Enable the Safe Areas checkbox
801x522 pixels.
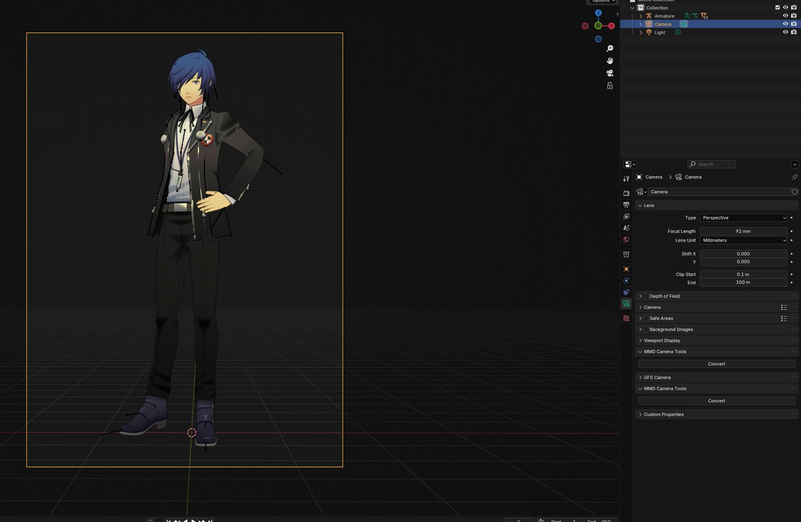point(645,319)
